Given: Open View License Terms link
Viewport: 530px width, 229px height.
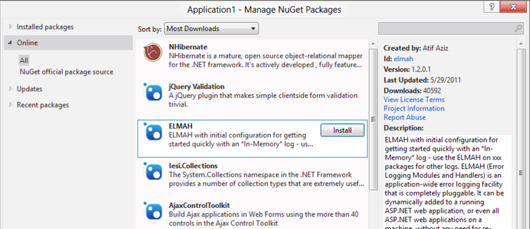Looking at the screenshot, I should [414, 99].
